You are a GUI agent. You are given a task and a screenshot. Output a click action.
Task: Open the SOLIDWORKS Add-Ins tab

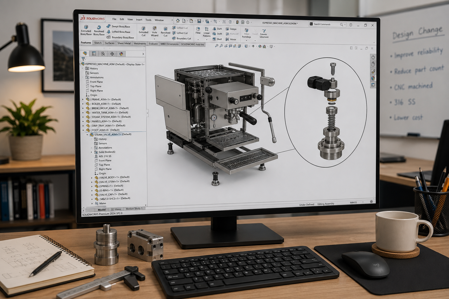pyautogui.click(x=192, y=44)
